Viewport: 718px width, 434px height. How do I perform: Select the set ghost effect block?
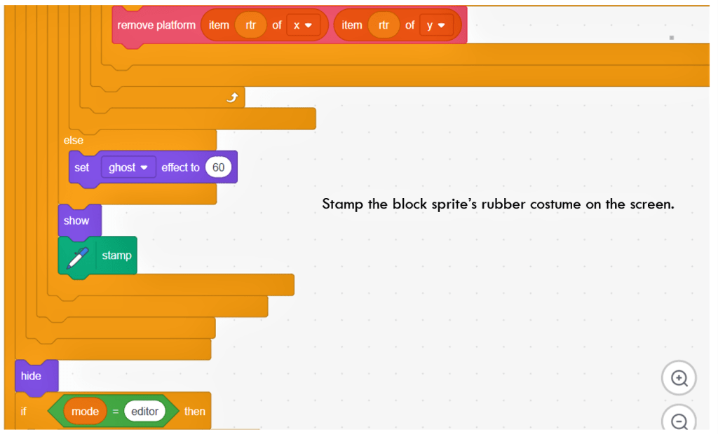coord(82,168)
